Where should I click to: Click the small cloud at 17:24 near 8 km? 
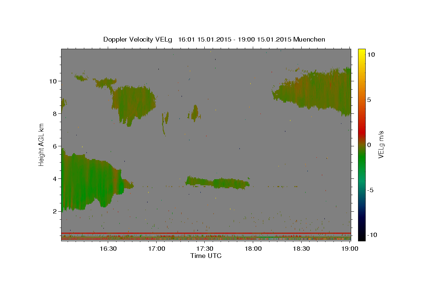tap(195, 113)
